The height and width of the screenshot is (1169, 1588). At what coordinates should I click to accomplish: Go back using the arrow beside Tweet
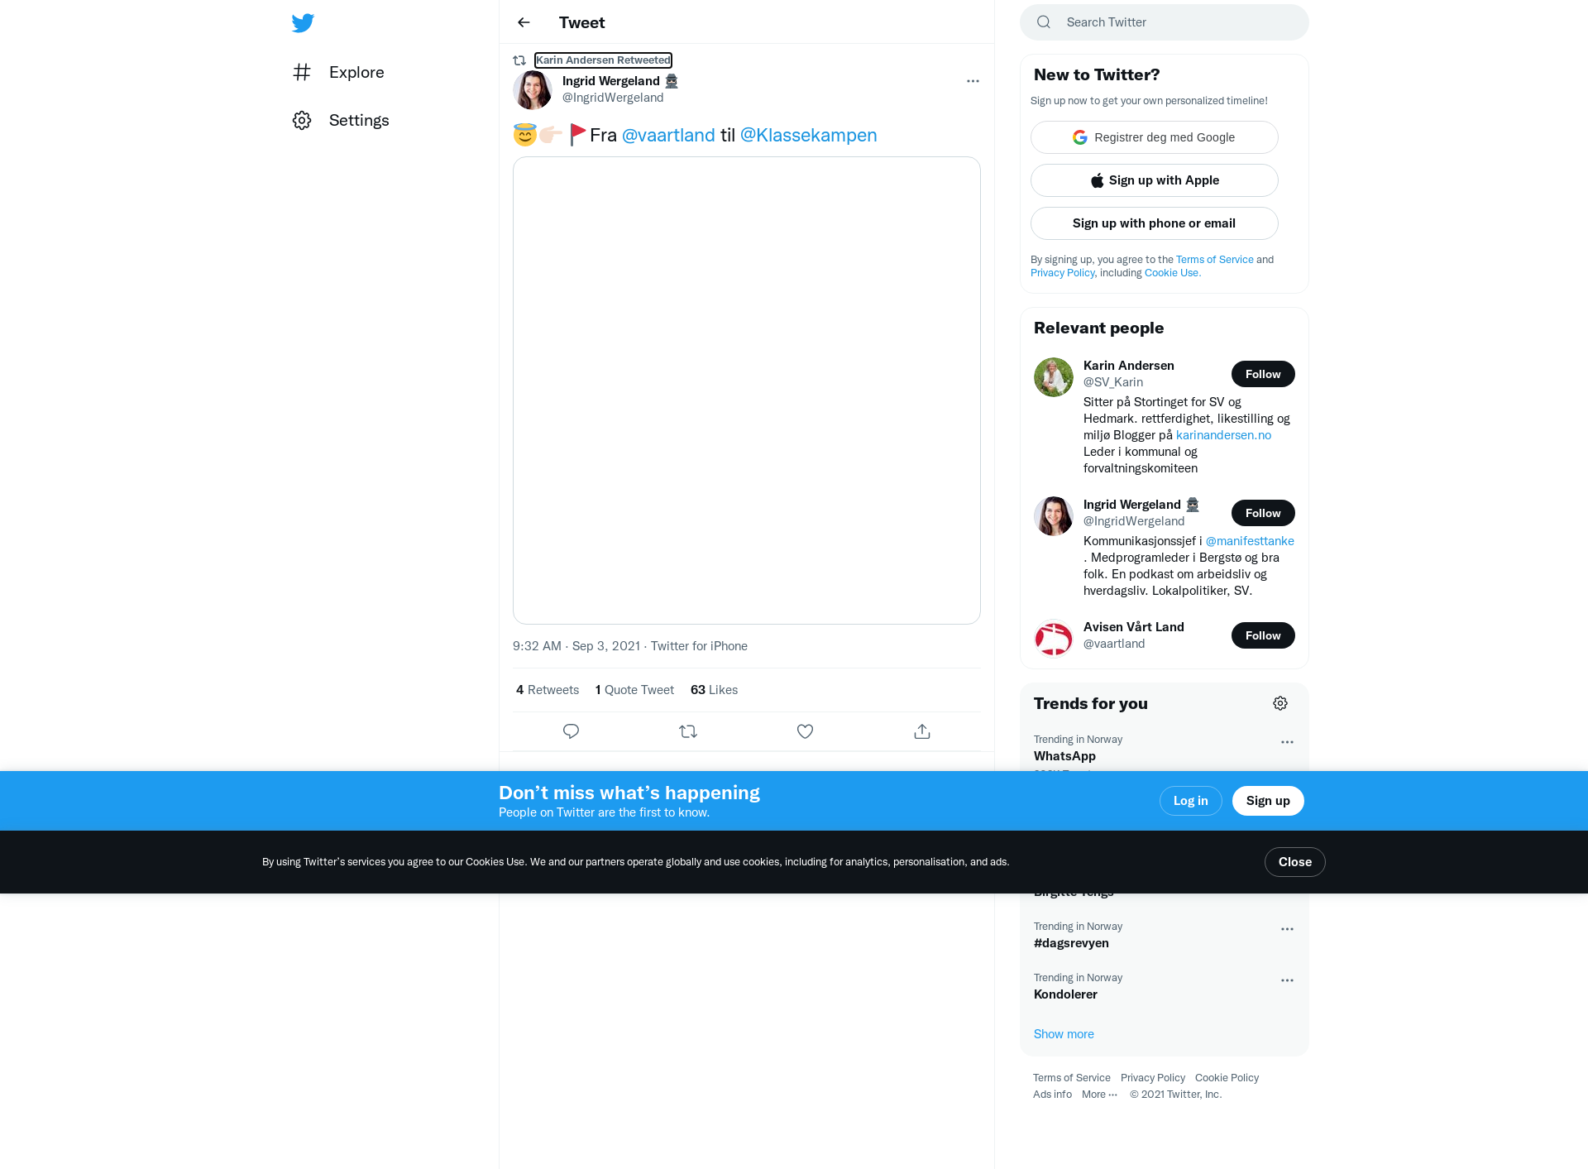(x=524, y=22)
